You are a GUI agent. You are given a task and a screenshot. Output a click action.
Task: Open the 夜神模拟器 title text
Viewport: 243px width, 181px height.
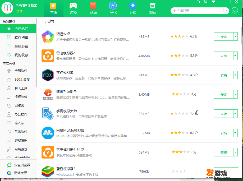[x=65, y=72]
